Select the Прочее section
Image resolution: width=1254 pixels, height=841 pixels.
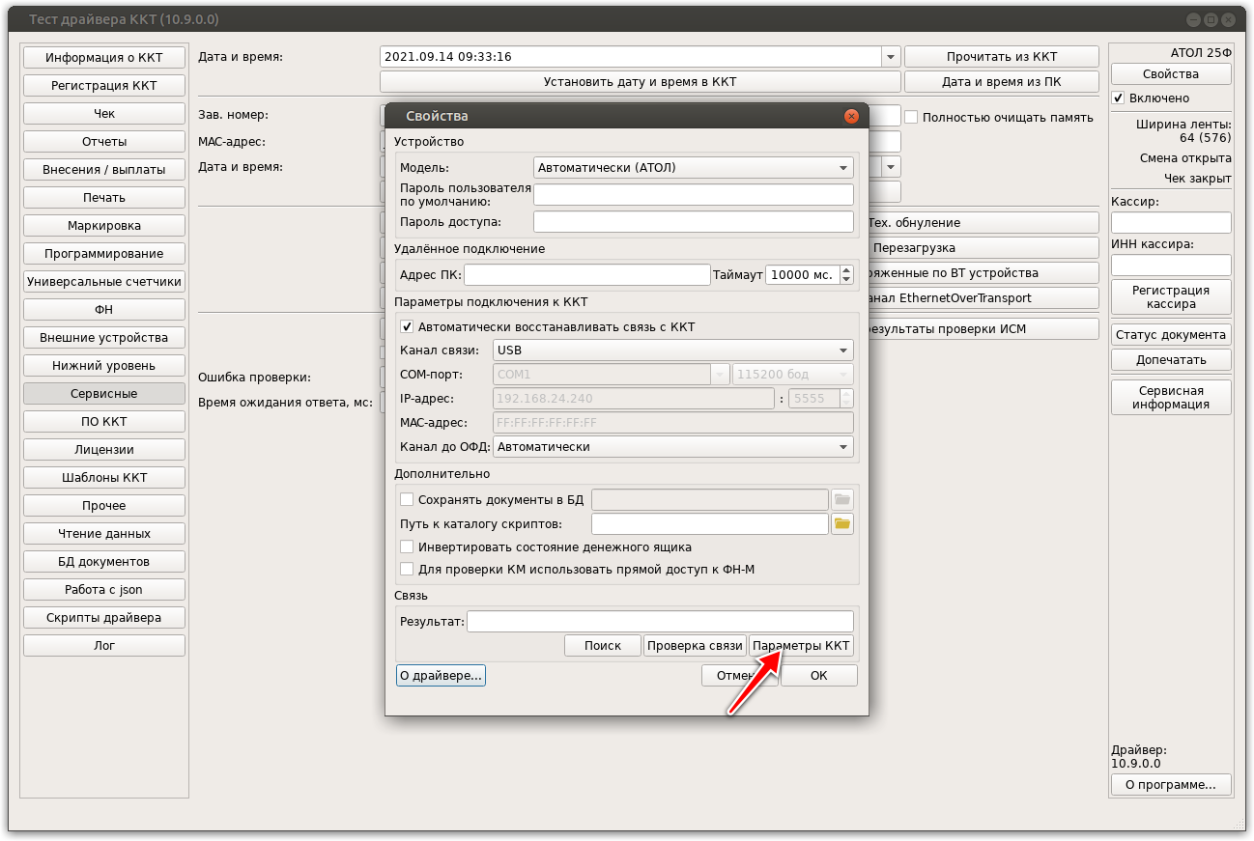coord(104,505)
